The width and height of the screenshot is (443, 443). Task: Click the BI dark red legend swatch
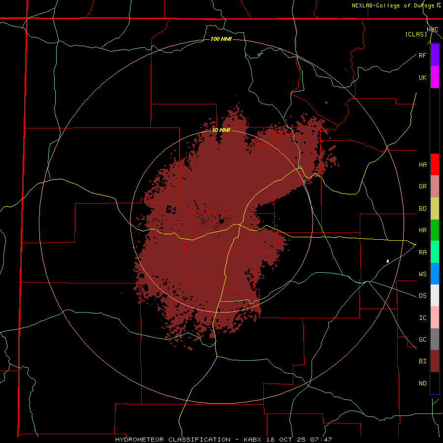coord(435,361)
